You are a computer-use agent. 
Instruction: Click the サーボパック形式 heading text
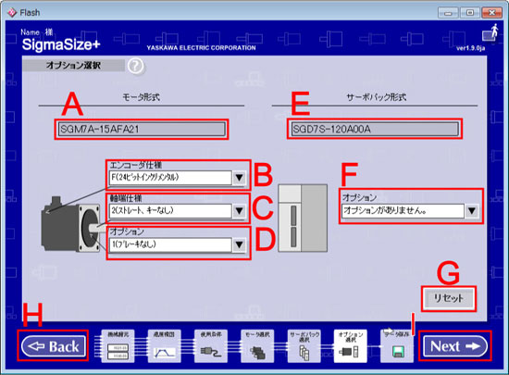376,97
